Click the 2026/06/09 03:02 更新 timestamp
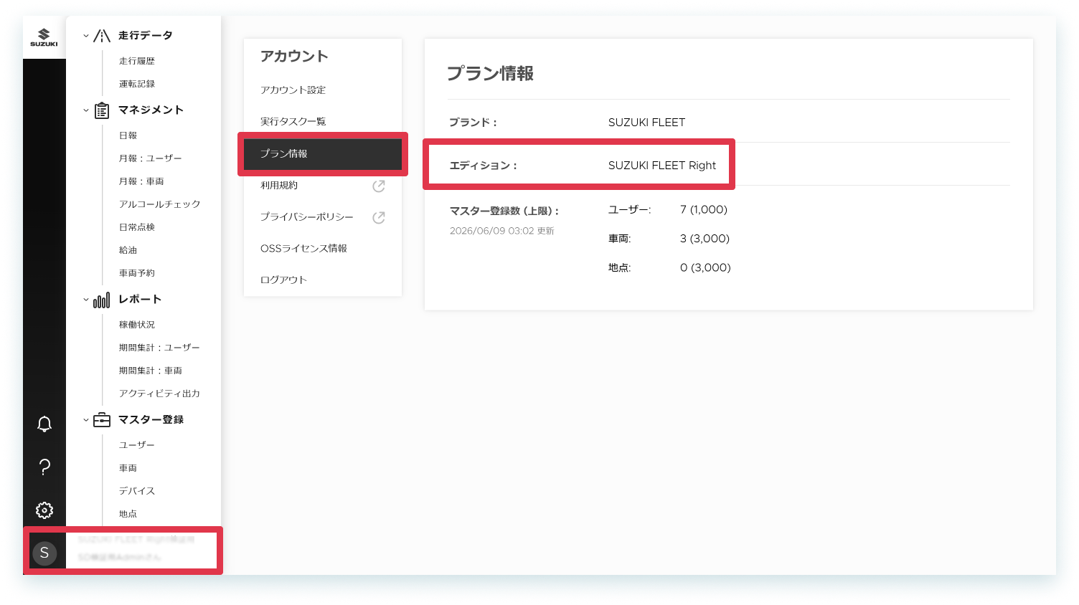Viewport: 1079px width, 605px height. point(501,231)
